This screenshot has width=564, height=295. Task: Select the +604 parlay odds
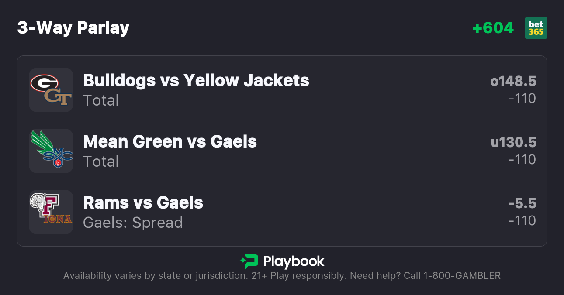pos(493,28)
